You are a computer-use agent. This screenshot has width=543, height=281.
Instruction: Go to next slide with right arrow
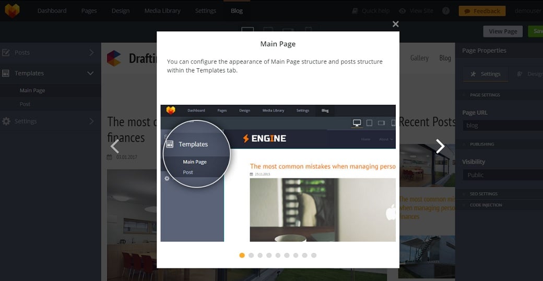coord(440,146)
